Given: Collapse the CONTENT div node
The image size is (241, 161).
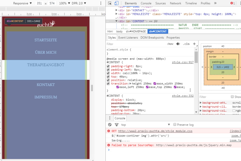Looking at the screenshot, I should 116,21.
